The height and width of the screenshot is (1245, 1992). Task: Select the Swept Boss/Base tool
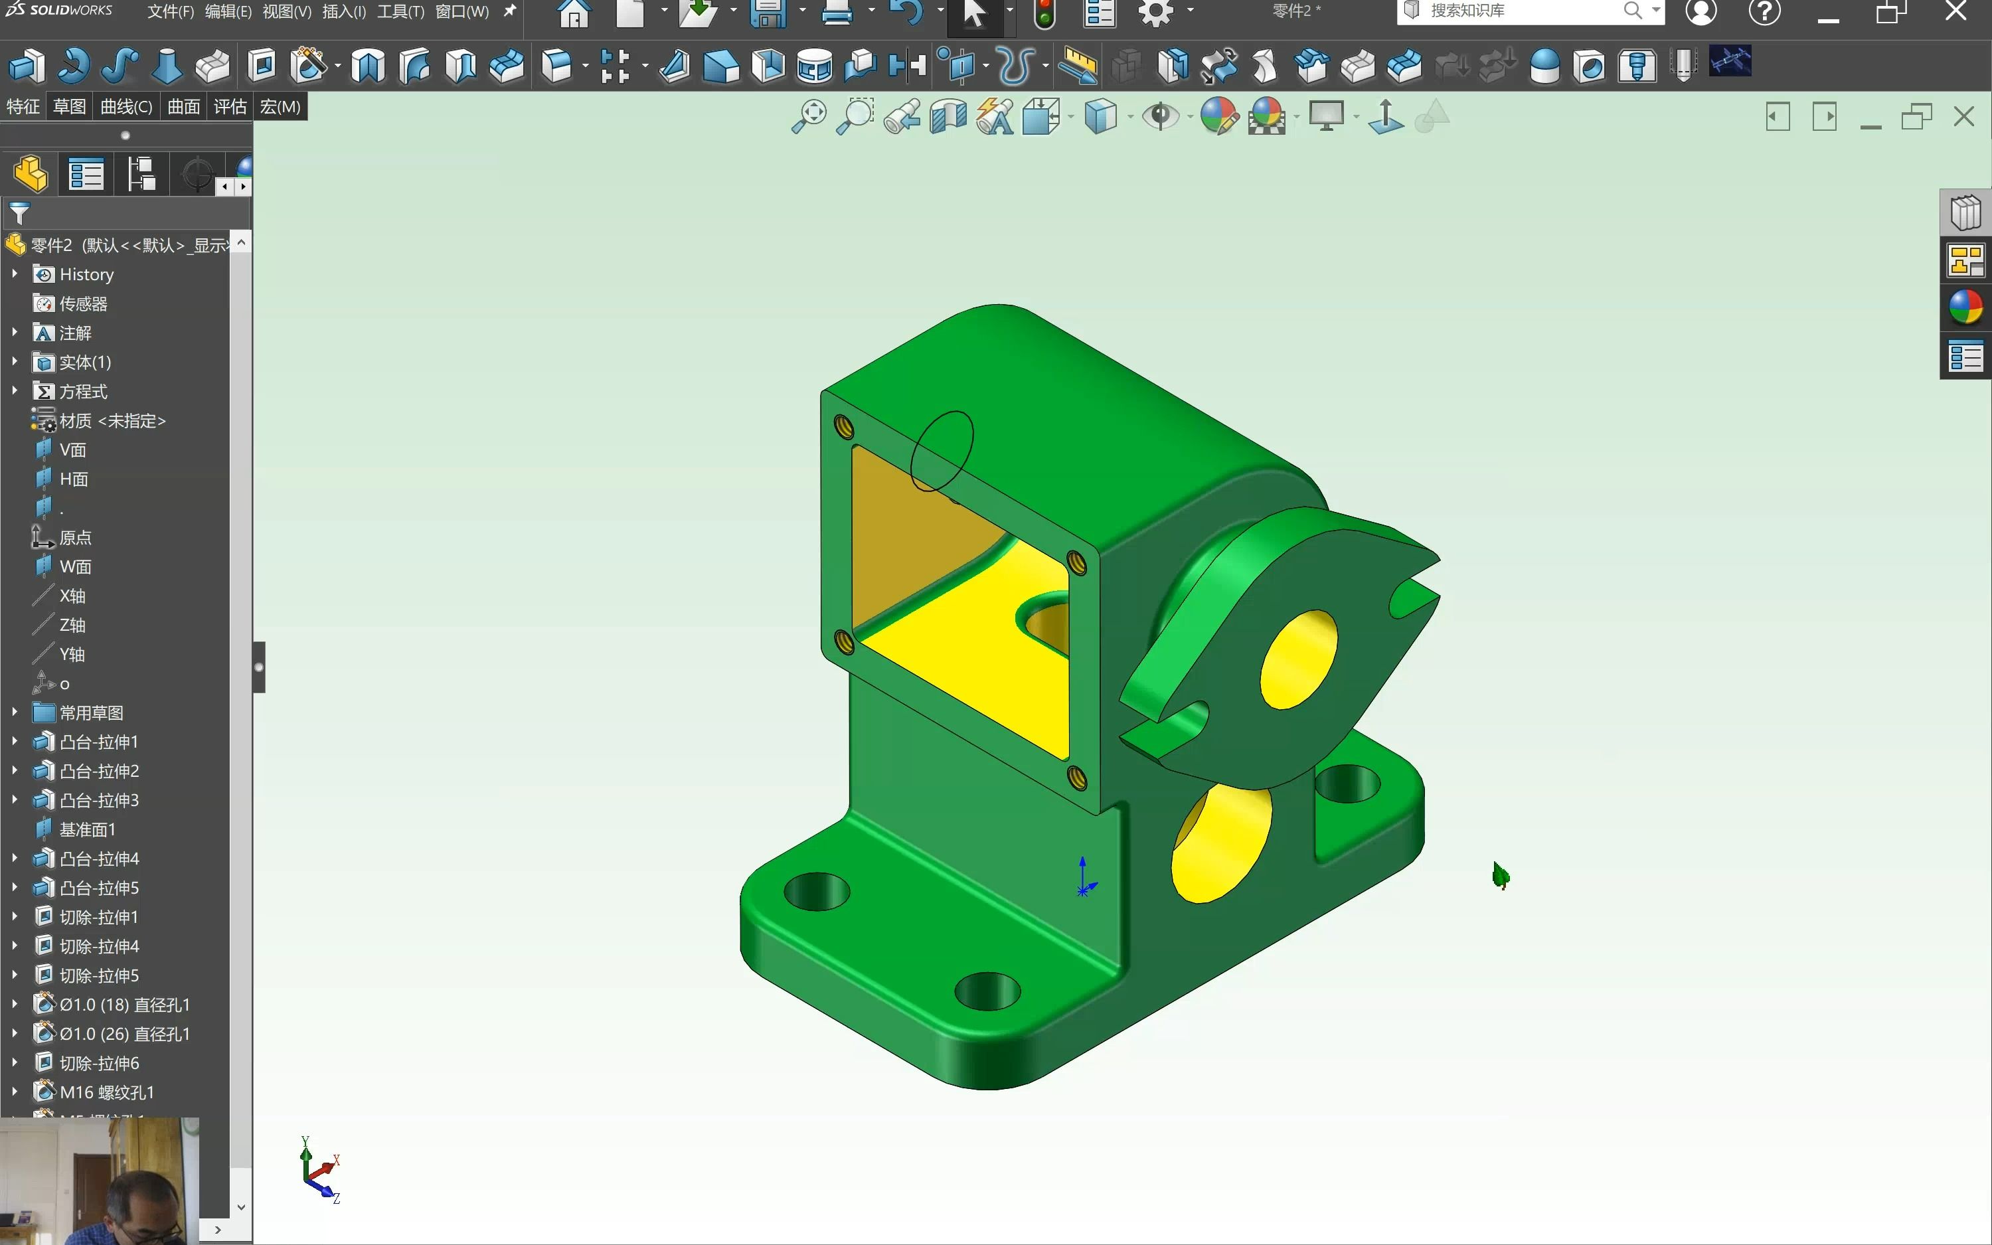[120, 66]
